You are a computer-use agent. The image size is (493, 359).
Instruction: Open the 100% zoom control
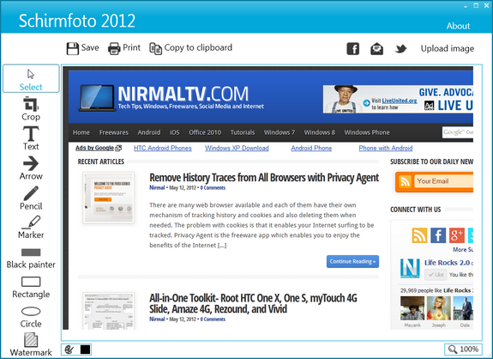(x=463, y=349)
